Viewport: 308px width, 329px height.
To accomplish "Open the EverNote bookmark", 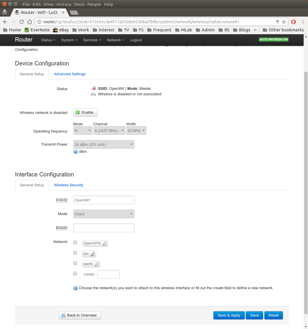I will [37, 30].
